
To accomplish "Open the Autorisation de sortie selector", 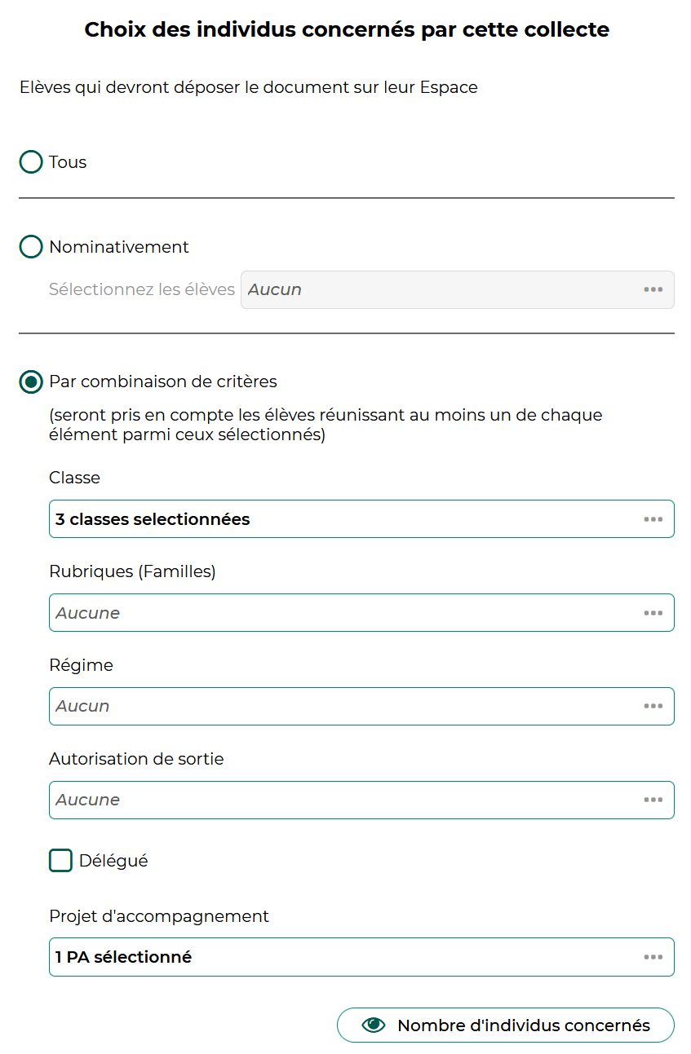I will (343, 800).
